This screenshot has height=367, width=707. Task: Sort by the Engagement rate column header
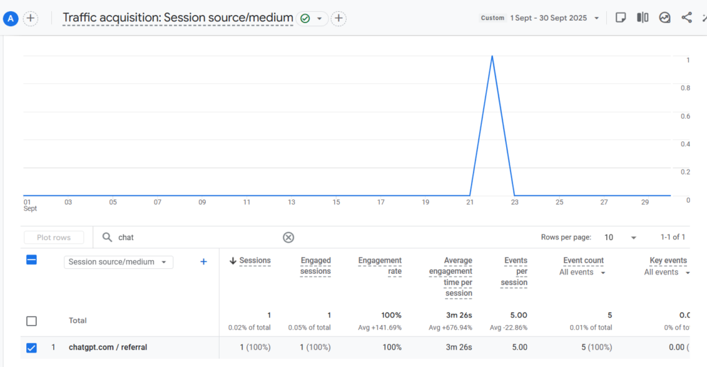pos(380,266)
